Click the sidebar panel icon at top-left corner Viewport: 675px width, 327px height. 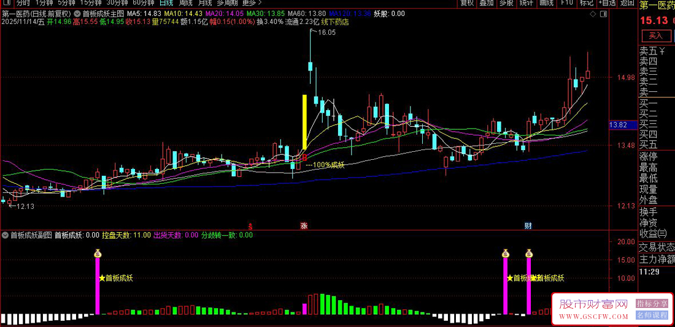point(7,3)
